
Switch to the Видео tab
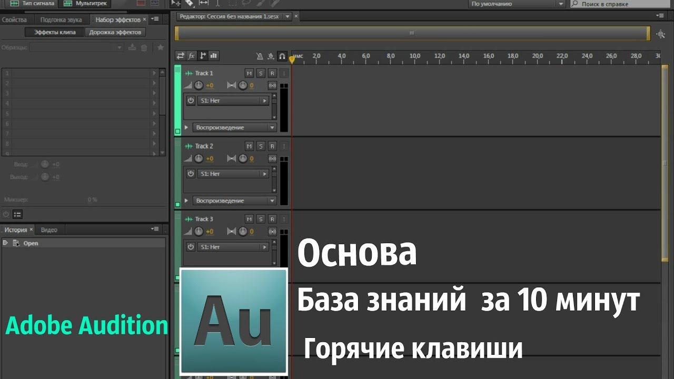[x=49, y=230]
